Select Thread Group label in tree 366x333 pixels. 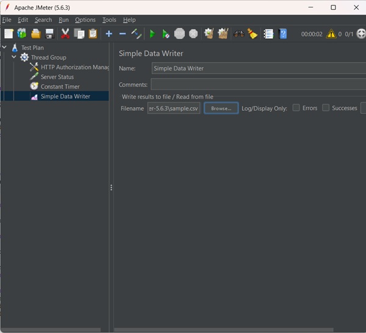49,58
